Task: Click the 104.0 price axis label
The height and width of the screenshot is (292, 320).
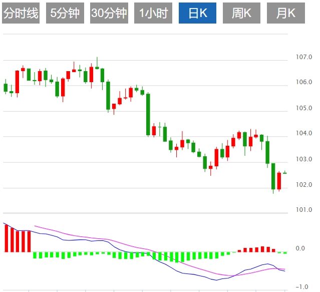Action: (304, 134)
